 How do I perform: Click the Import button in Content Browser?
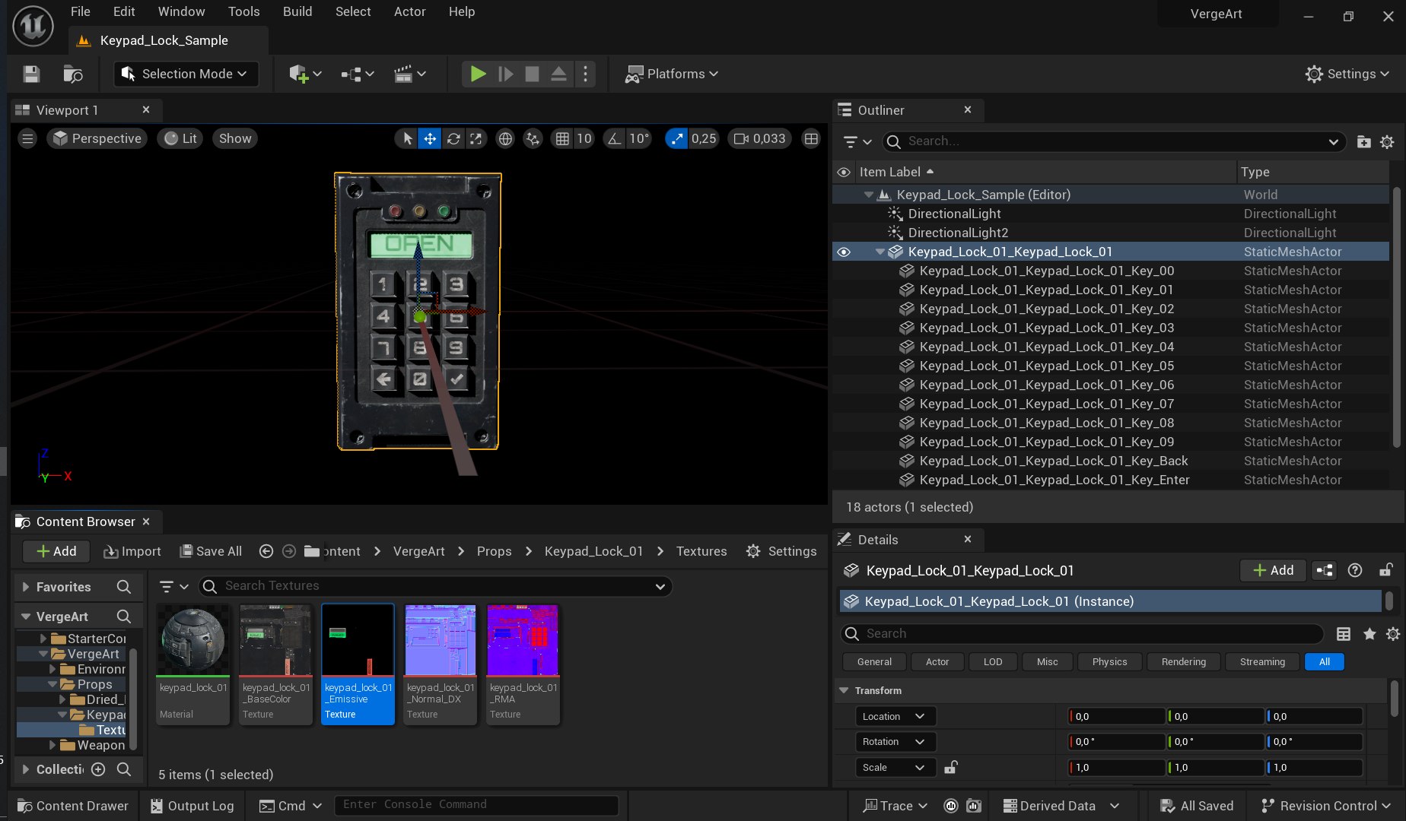(x=132, y=551)
